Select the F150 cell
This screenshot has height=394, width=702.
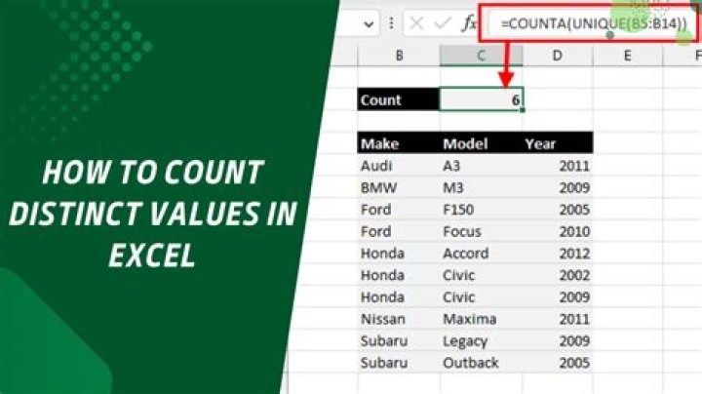481,210
